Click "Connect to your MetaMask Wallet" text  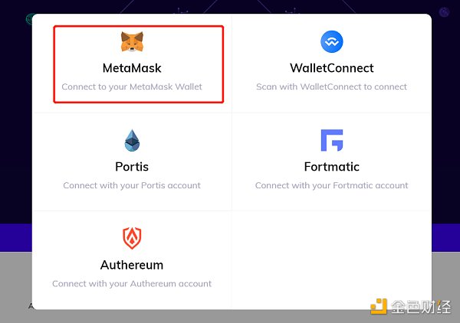coord(132,86)
